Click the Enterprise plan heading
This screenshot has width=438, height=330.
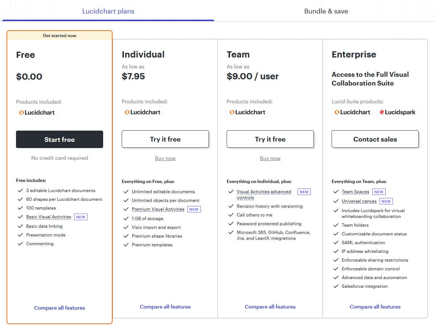pyautogui.click(x=354, y=55)
